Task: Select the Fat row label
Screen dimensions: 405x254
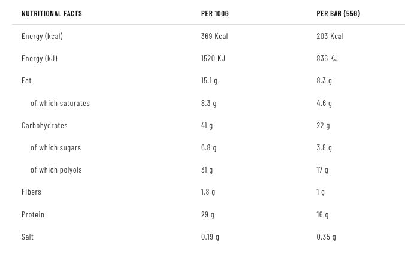Action: coord(26,80)
